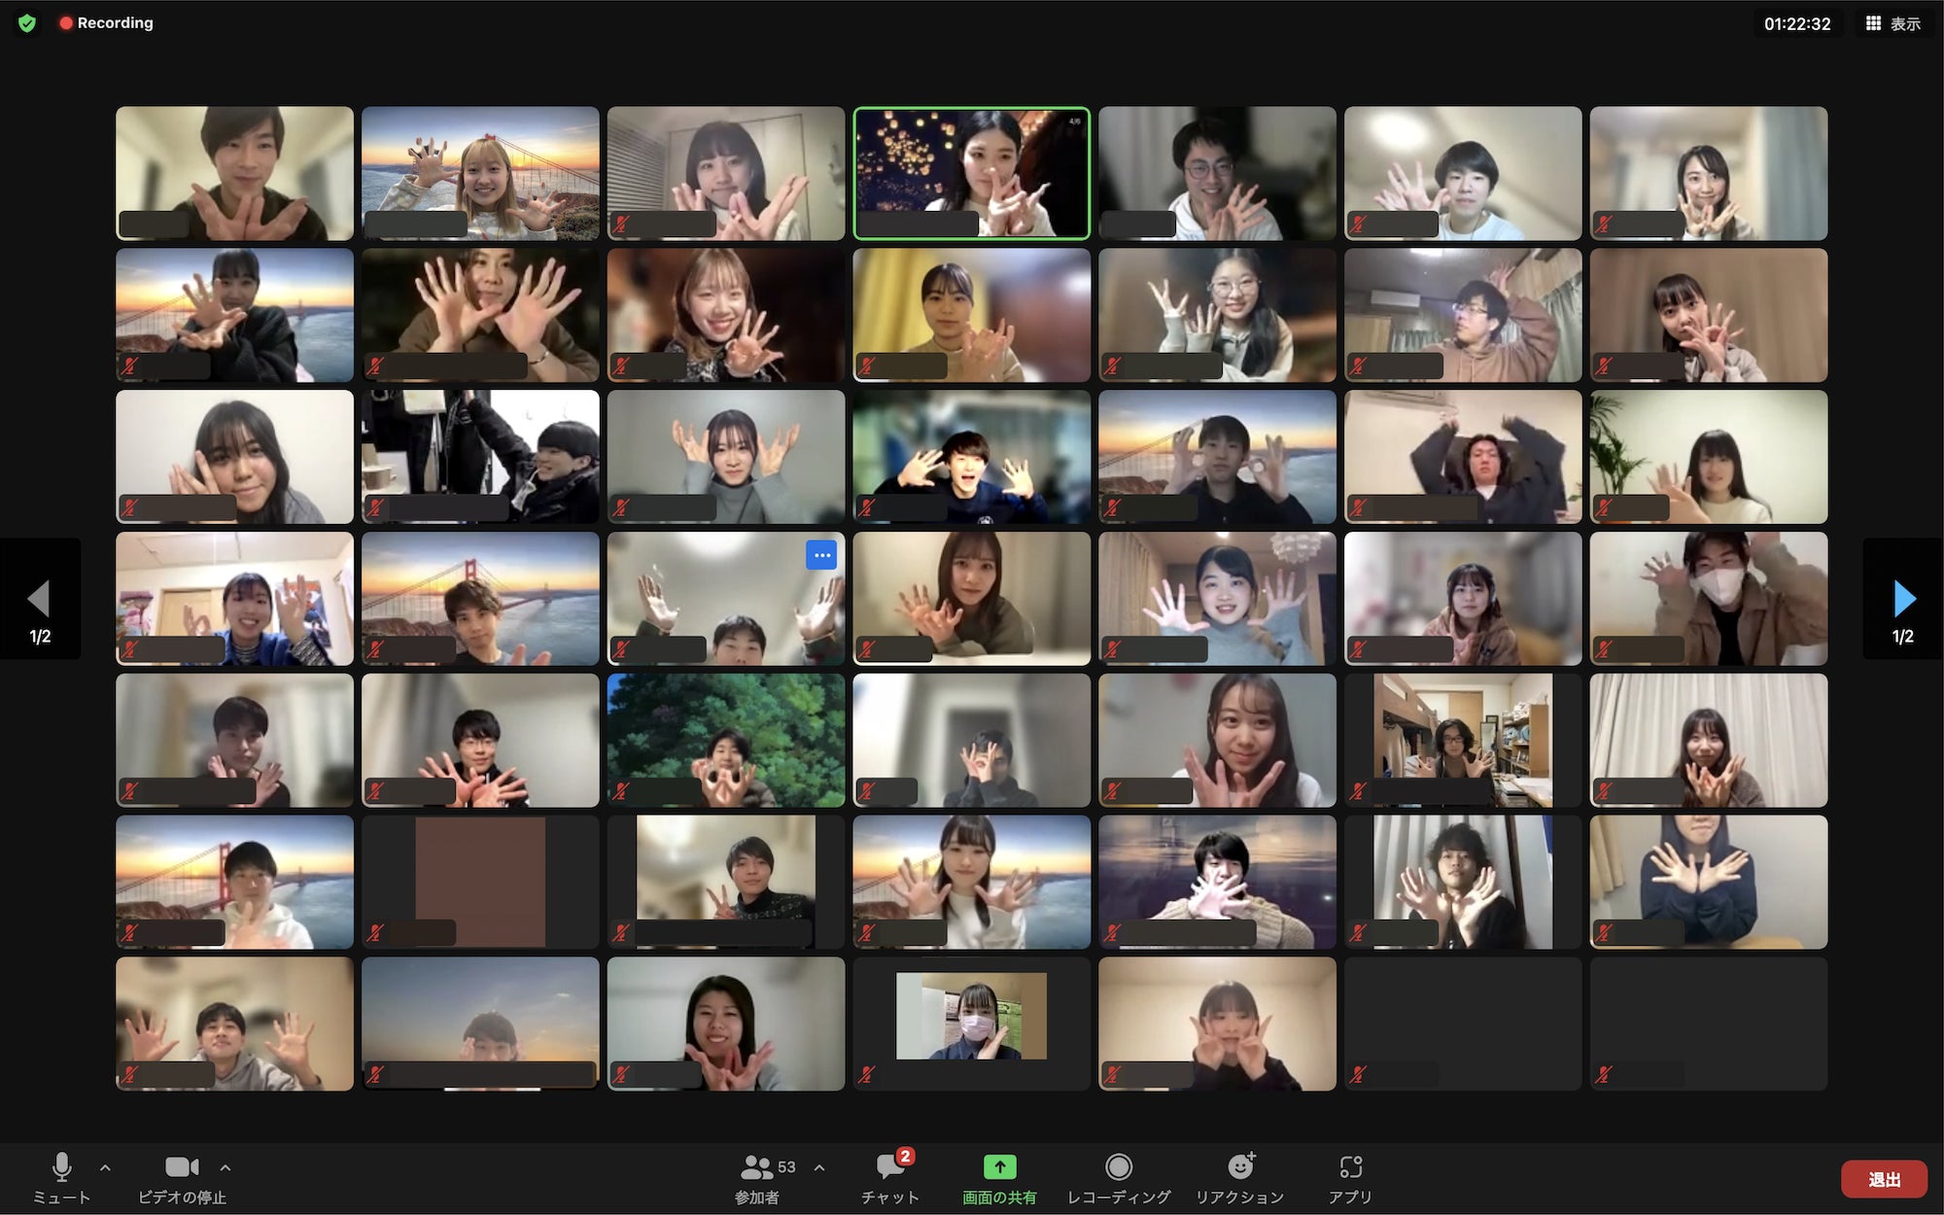
Task: Open the participants panel icon
Action: (756, 1167)
